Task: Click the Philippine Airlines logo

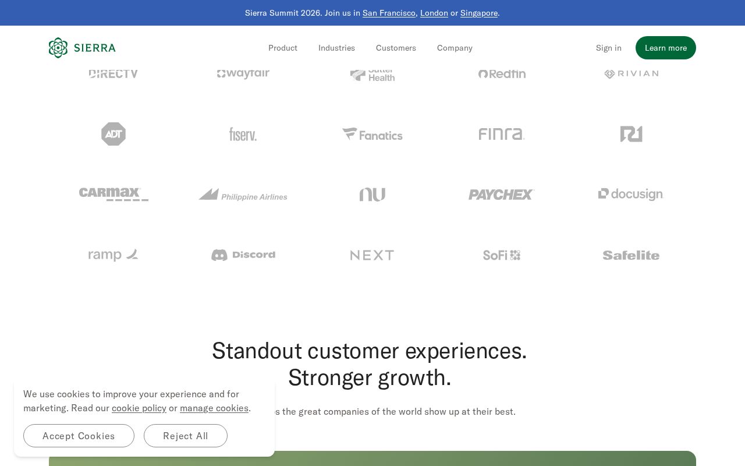Action: tap(243, 195)
